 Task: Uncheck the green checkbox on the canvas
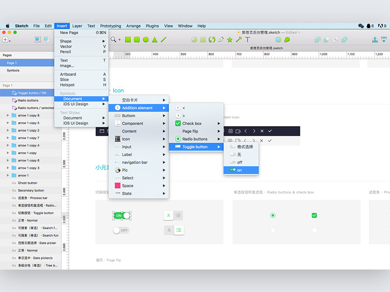314,215
